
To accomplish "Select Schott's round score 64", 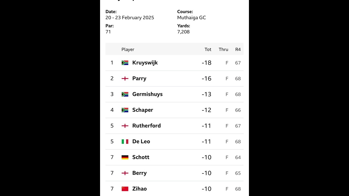I will pos(238,157).
